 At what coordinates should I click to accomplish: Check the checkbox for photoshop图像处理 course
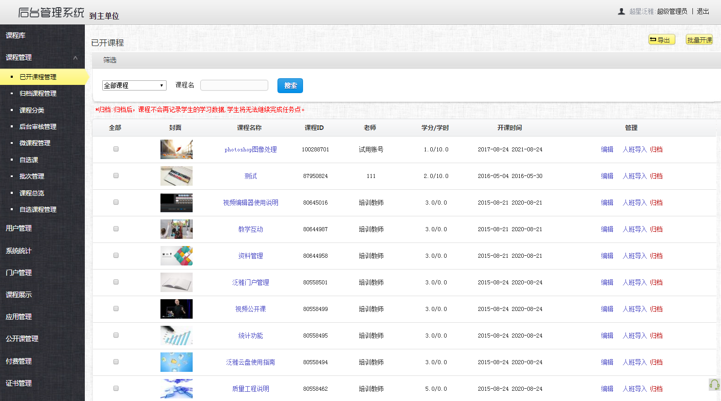[x=115, y=149]
